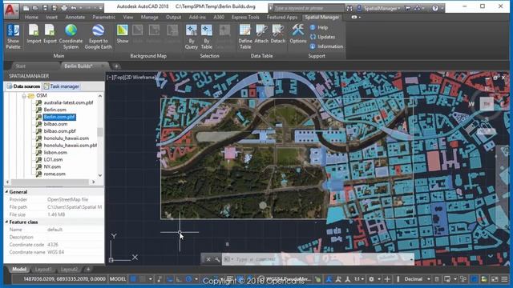513x288 pixels.
Task: Open the Annotate ribbon tab
Action: click(75, 17)
